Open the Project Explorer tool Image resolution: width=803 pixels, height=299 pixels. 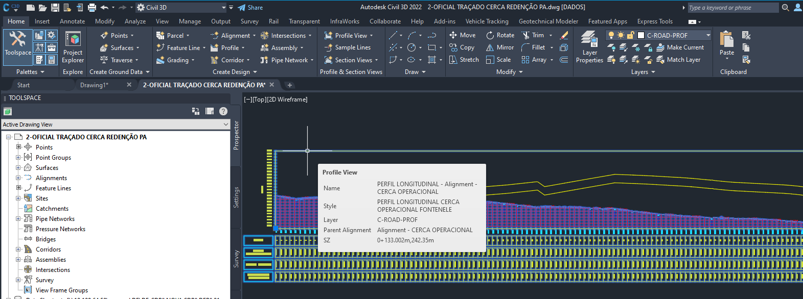coord(73,47)
